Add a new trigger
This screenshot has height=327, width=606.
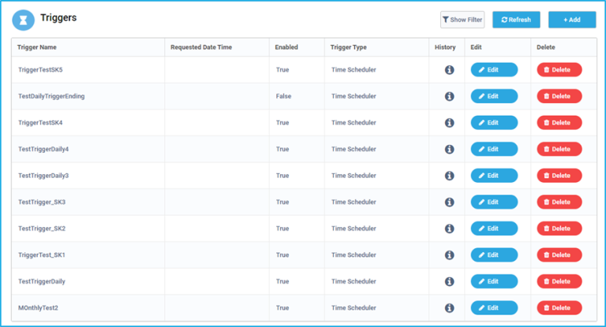(572, 20)
